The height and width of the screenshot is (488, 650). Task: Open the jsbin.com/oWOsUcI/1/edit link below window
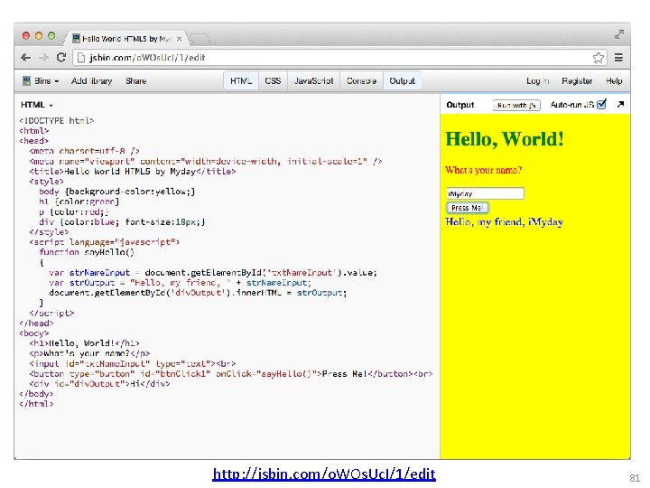(324, 474)
